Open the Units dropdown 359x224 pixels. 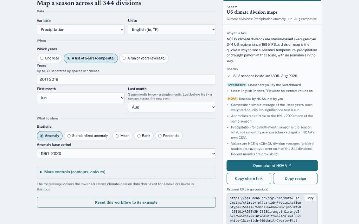(172, 29)
